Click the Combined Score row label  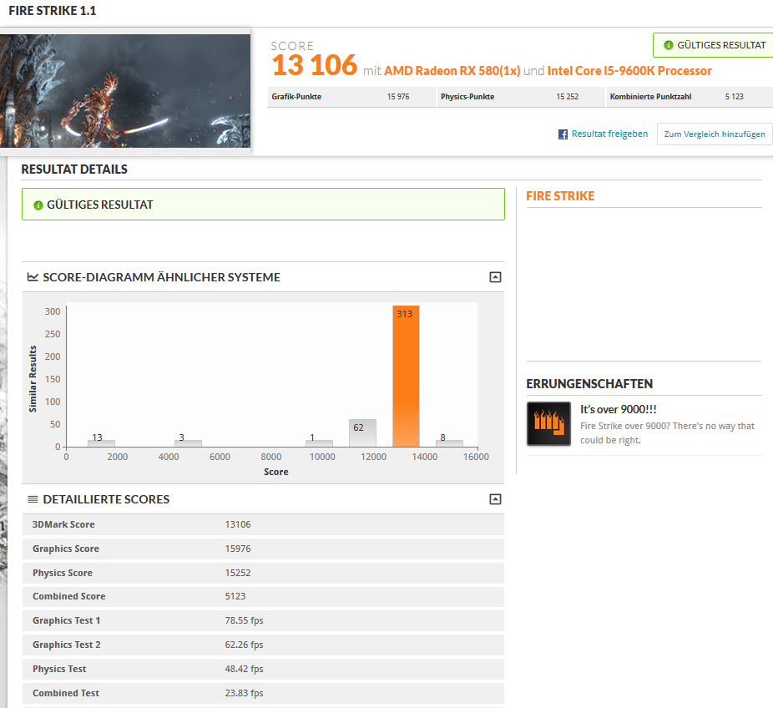click(x=69, y=596)
